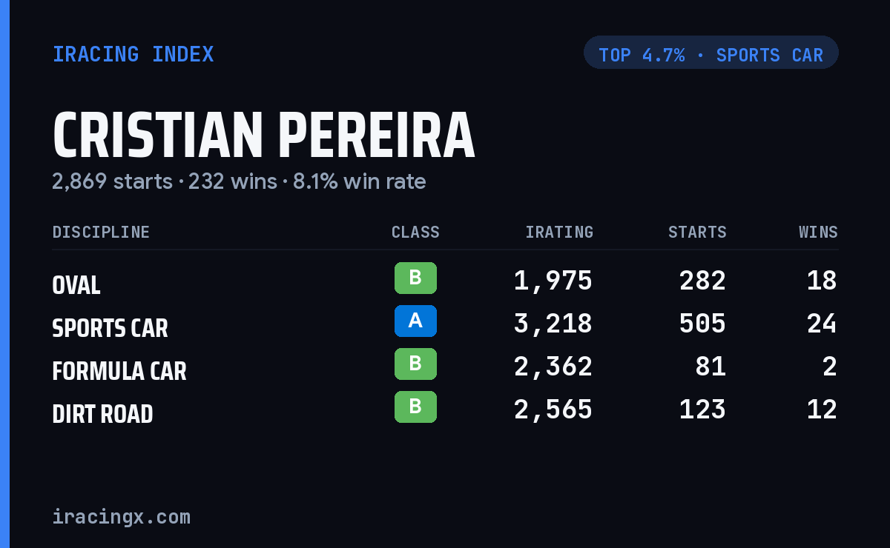Select the DIRT ROAD discipline row
This screenshot has height=548, width=890.
coord(445,410)
